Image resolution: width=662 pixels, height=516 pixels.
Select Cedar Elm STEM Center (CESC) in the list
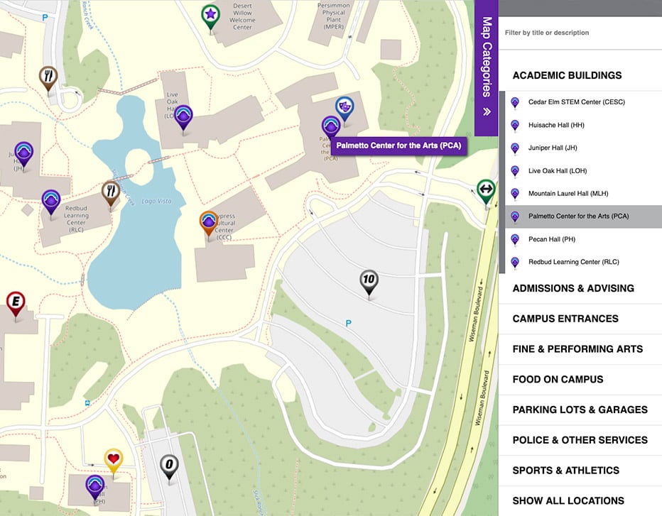coord(575,101)
